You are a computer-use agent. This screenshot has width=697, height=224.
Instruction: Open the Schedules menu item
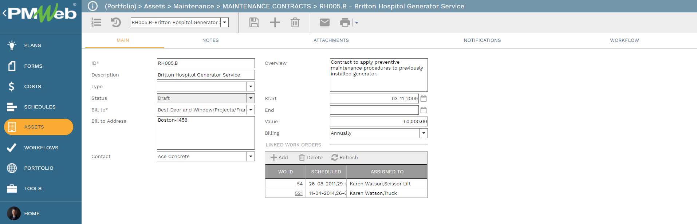coord(41,107)
